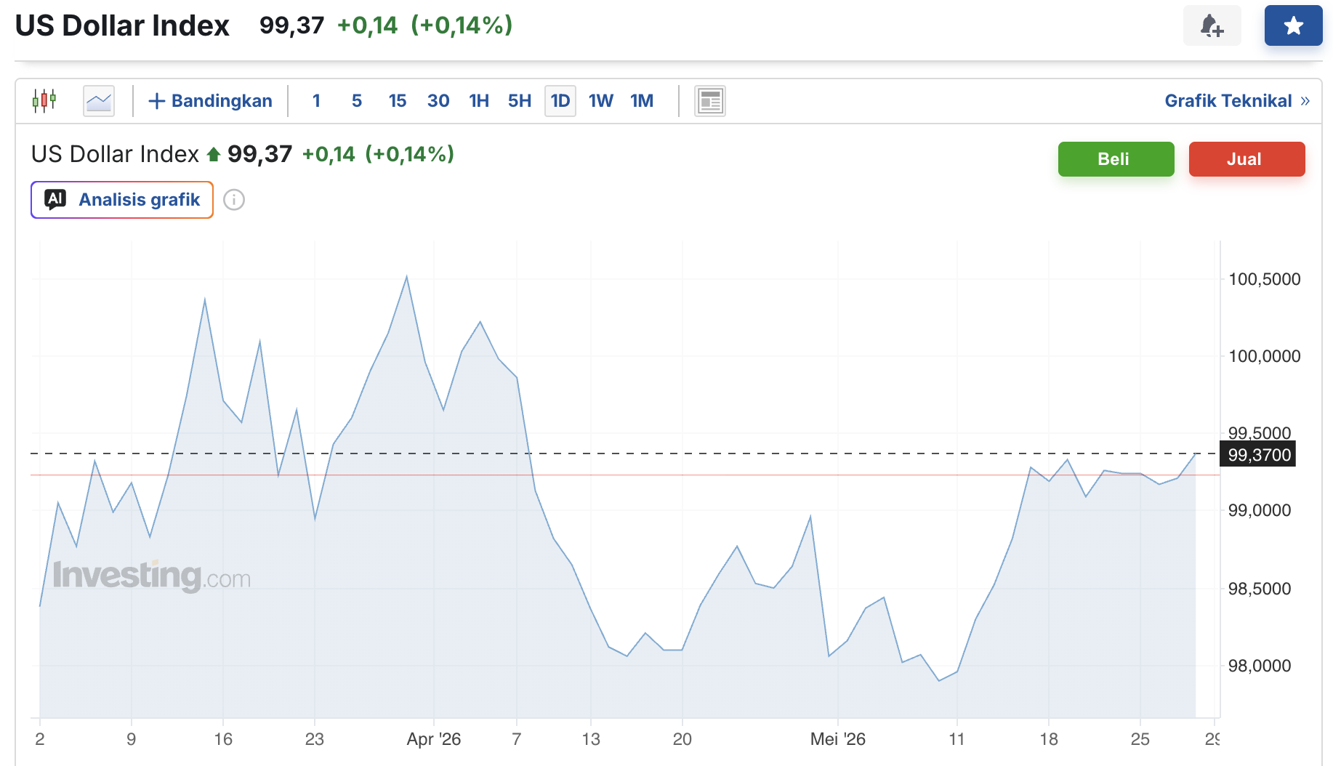The width and height of the screenshot is (1333, 766).
Task: Switch to candlestick chart type
Action: tap(44, 100)
